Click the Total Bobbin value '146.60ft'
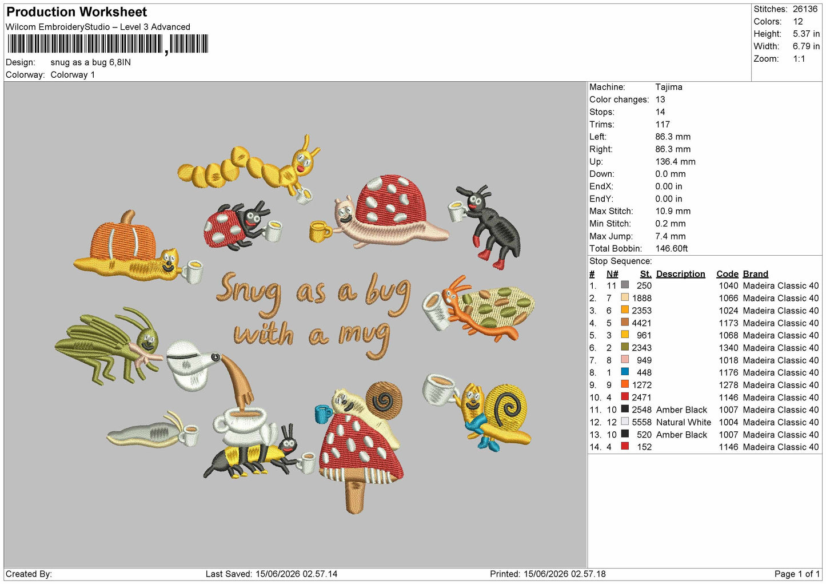826x584 pixels. [672, 248]
